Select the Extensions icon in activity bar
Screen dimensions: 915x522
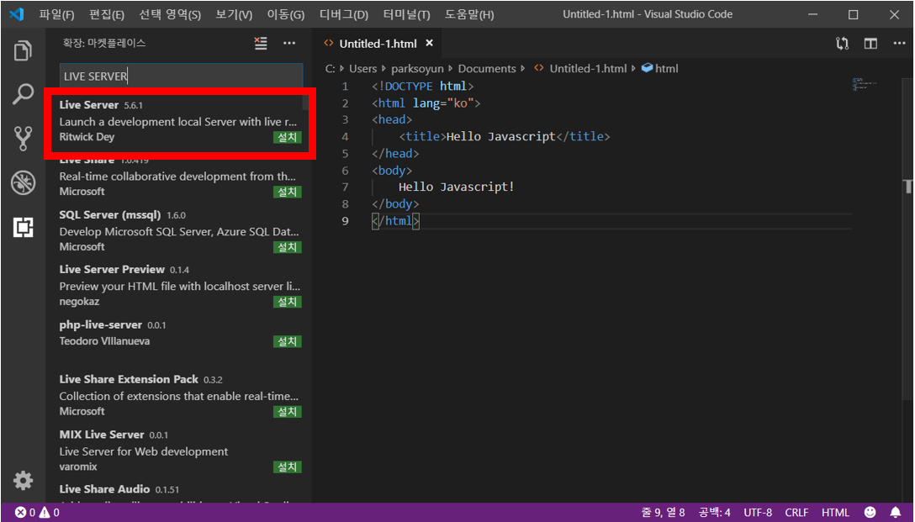[23, 227]
